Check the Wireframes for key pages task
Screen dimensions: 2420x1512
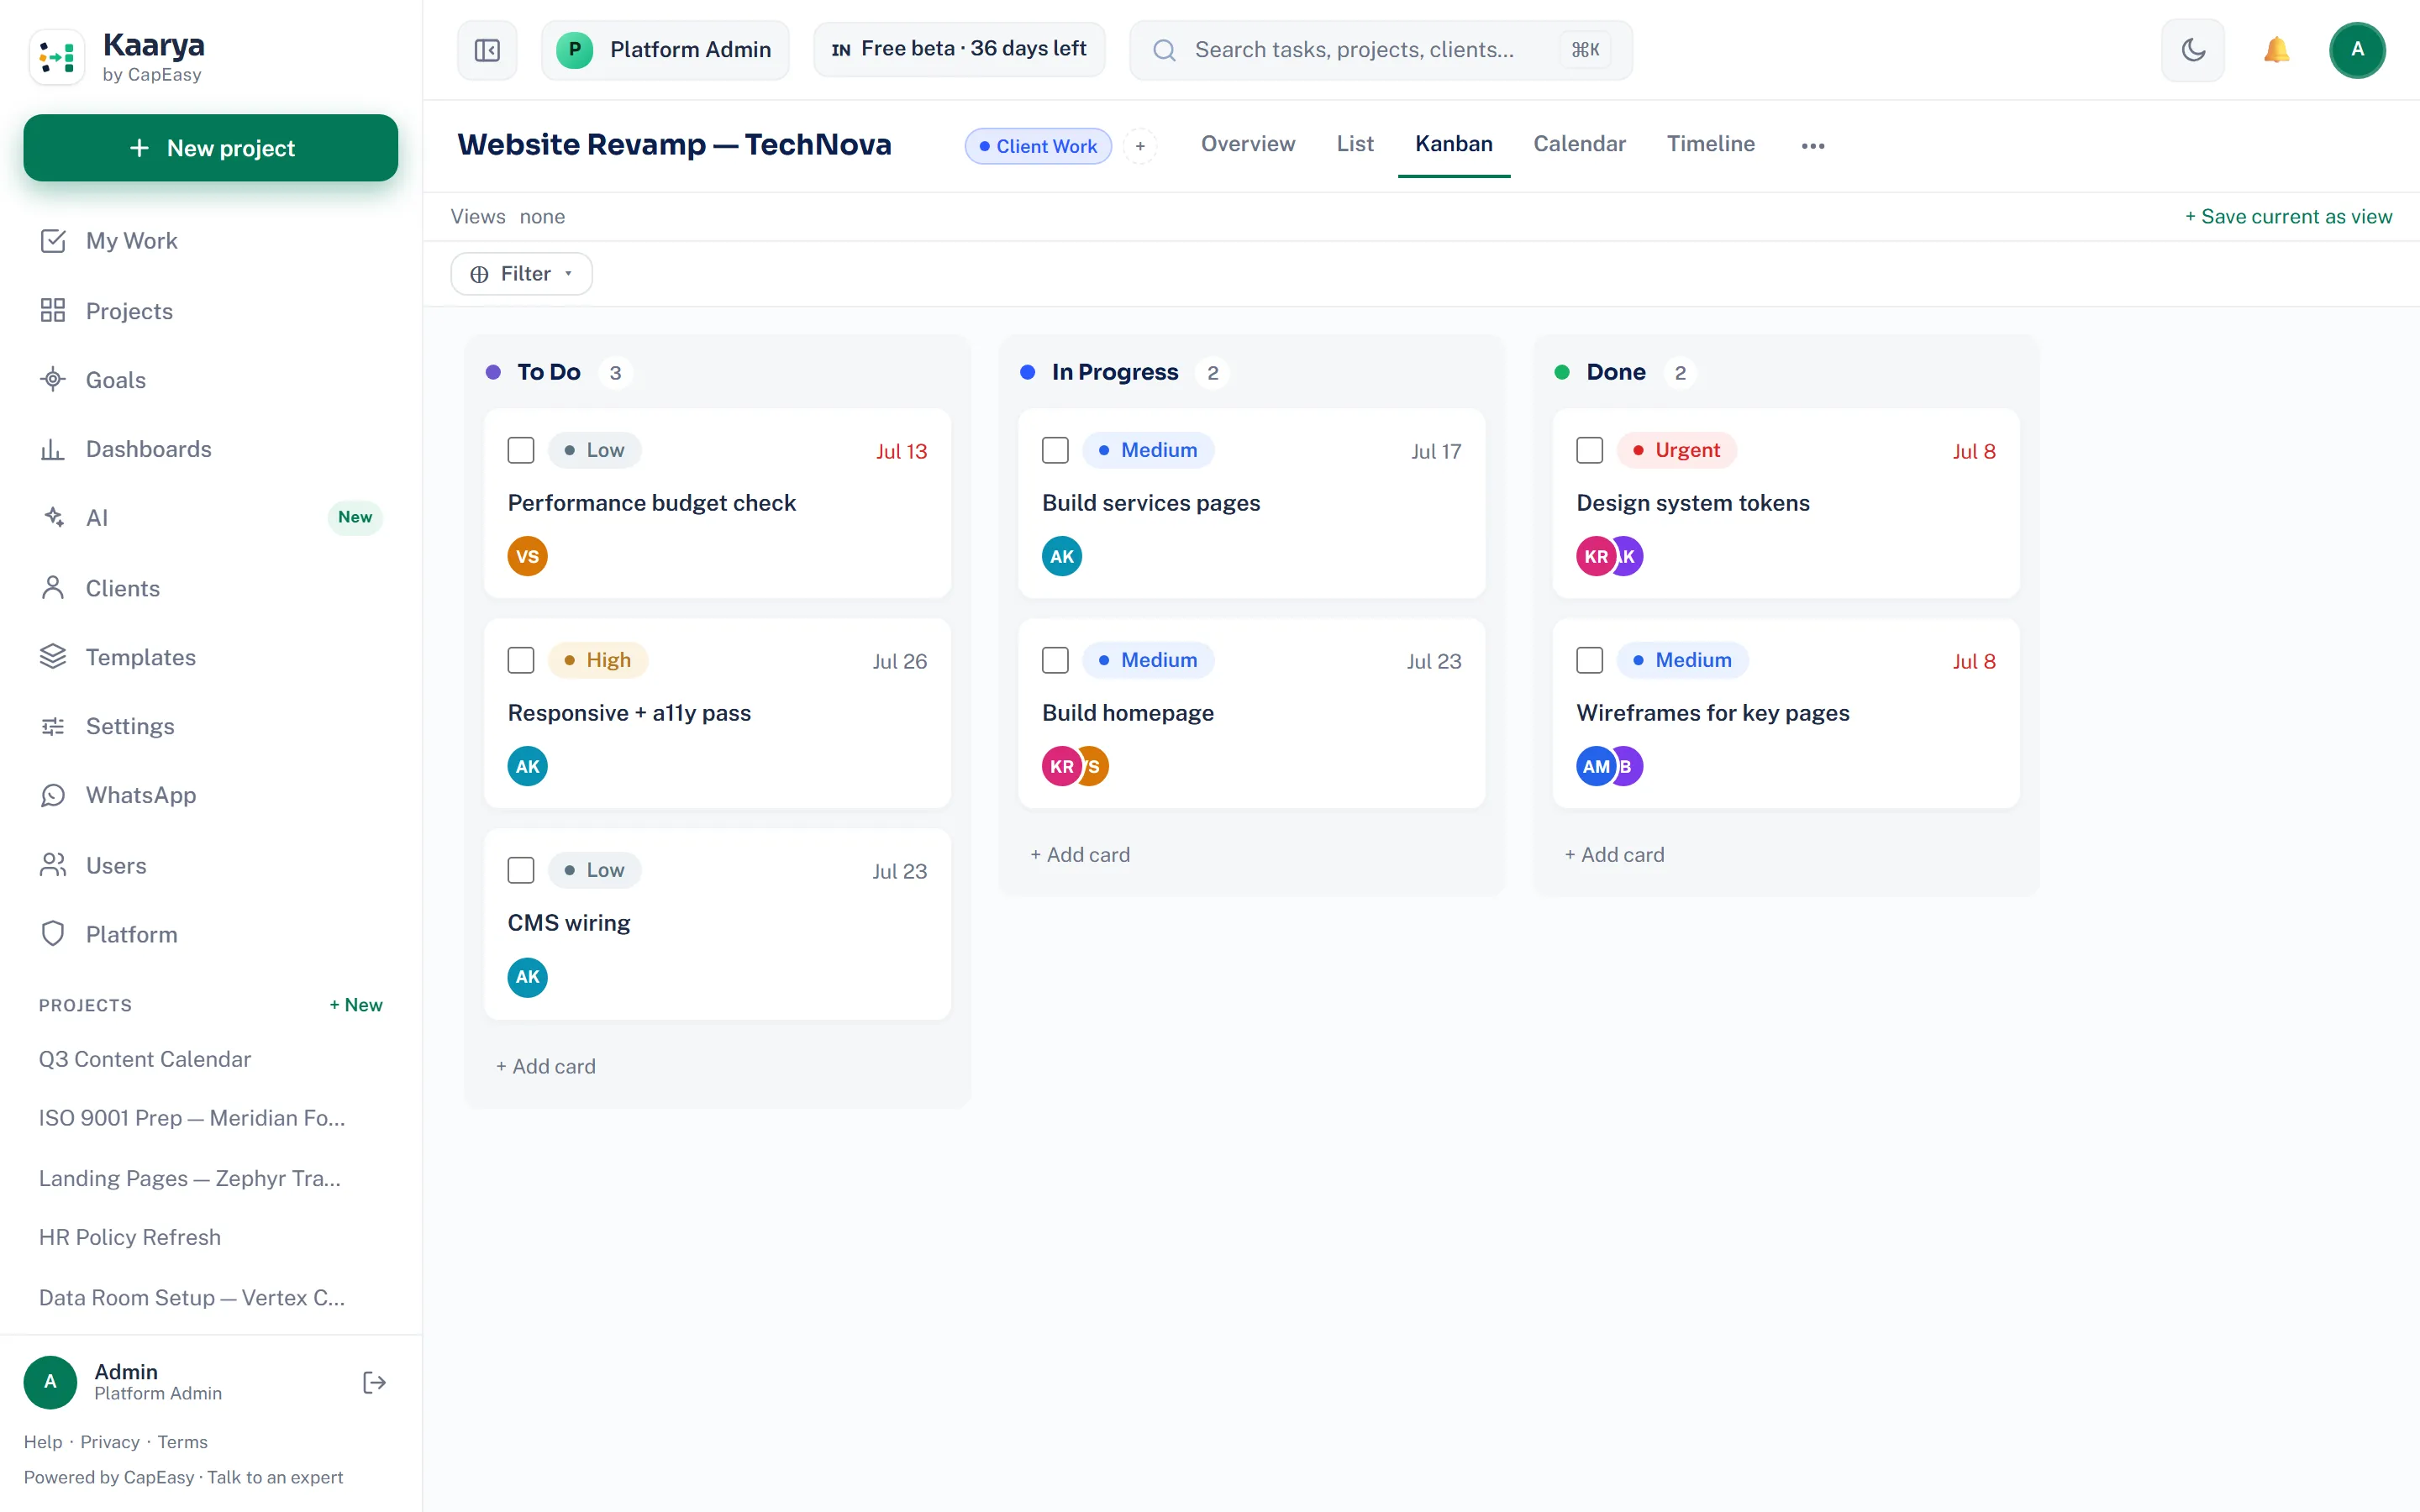pyautogui.click(x=1590, y=660)
